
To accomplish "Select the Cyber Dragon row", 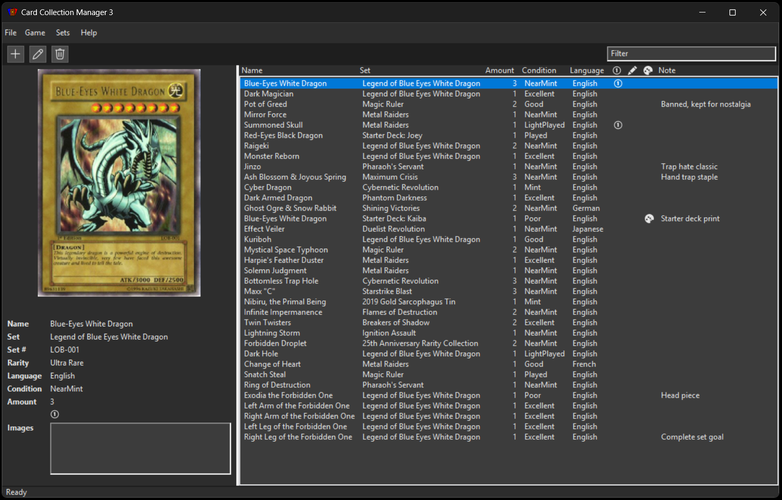I will pyautogui.click(x=509, y=187).
